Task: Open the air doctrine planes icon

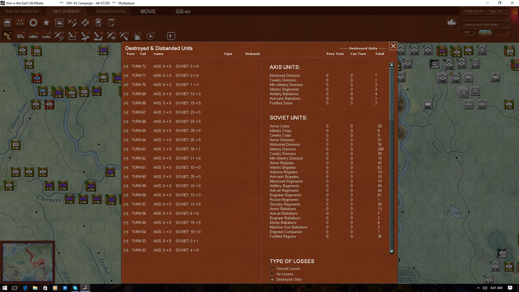Action: pos(72,23)
